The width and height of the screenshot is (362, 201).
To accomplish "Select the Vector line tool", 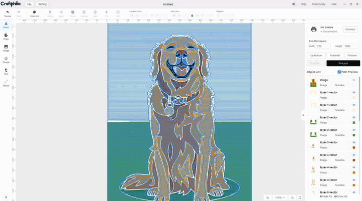I will click(x=6, y=83).
